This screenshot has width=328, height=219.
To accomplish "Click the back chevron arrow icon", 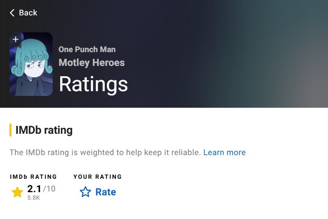I will point(12,13).
